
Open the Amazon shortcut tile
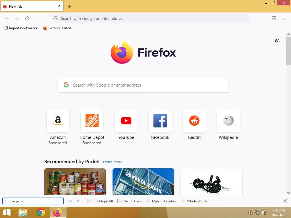pos(58,121)
